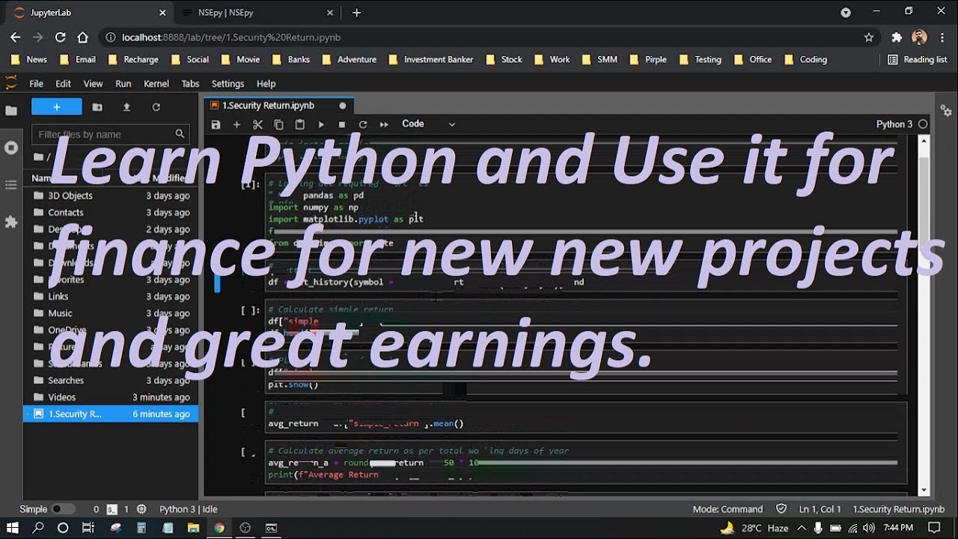This screenshot has height=539, width=958.
Task: Open the File Browser sidebar tab
Action: click(11, 111)
